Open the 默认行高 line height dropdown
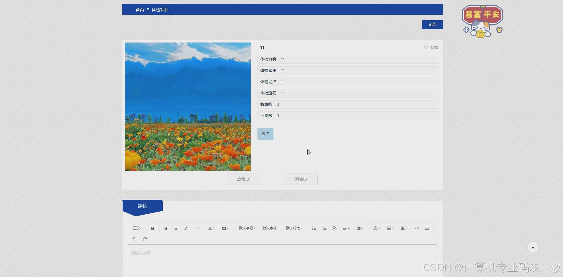Screen dimensions: 563x277 tap(294, 228)
